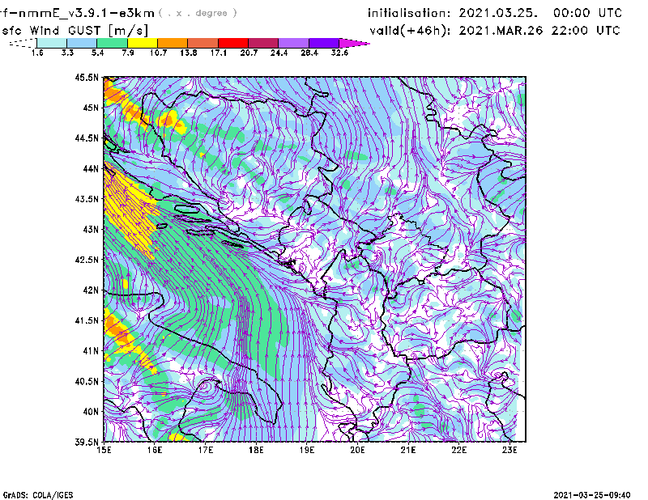The height and width of the screenshot is (500, 648).
Task: Click the '43N' latitude label
Action: coord(91,229)
